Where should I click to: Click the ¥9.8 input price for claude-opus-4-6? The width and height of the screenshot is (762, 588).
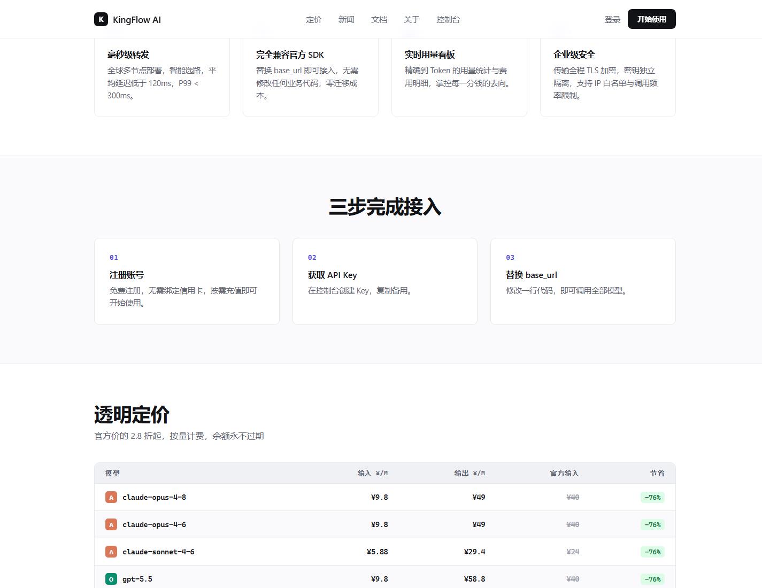[380, 525]
